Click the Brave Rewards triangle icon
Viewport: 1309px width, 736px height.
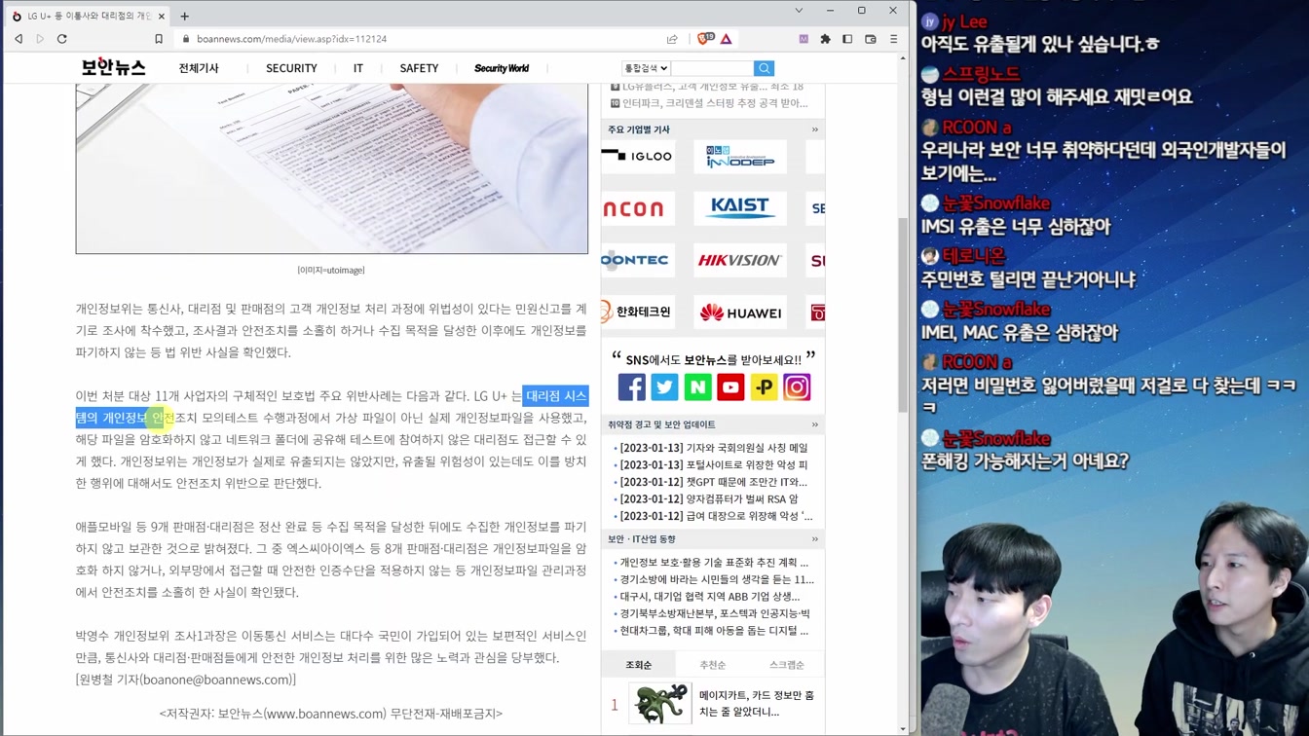click(x=727, y=39)
